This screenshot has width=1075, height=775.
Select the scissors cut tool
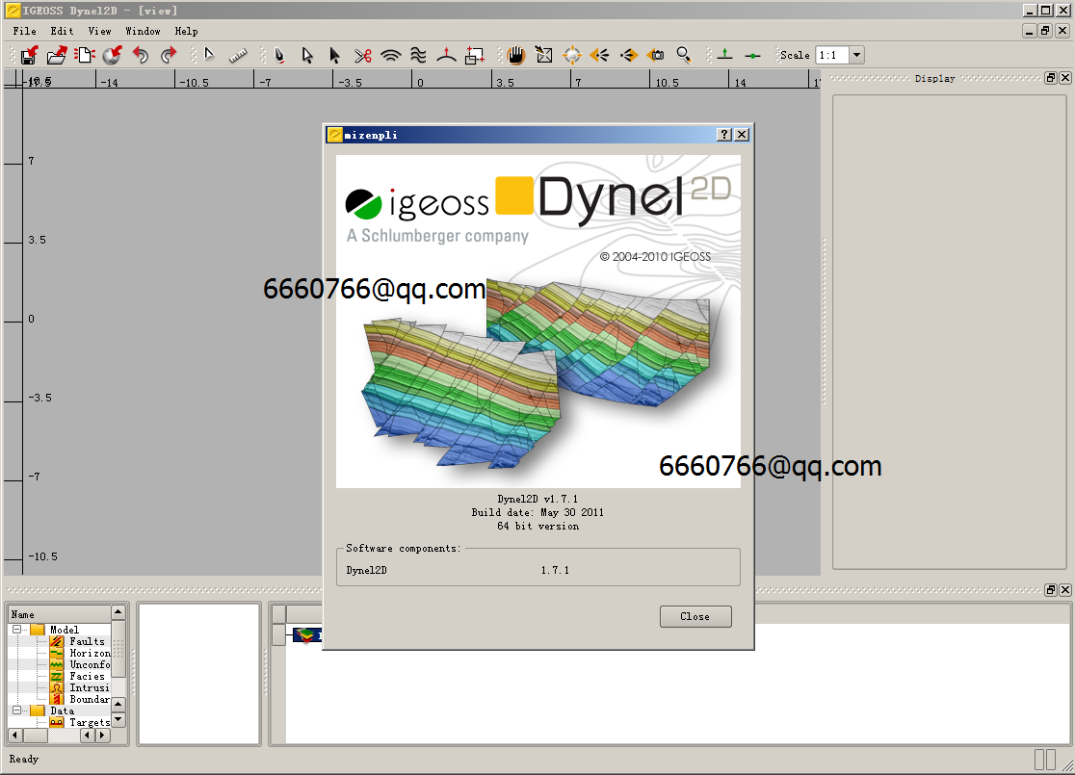(x=363, y=56)
